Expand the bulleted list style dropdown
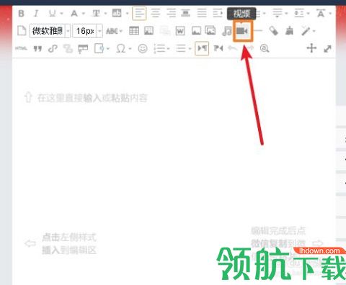Viewport: 346px width, 285px height. point(190,49)
